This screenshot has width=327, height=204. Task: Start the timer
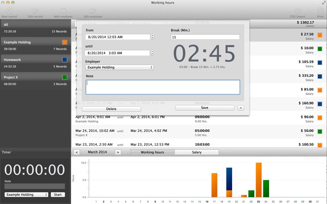click(x=58, y=195)
